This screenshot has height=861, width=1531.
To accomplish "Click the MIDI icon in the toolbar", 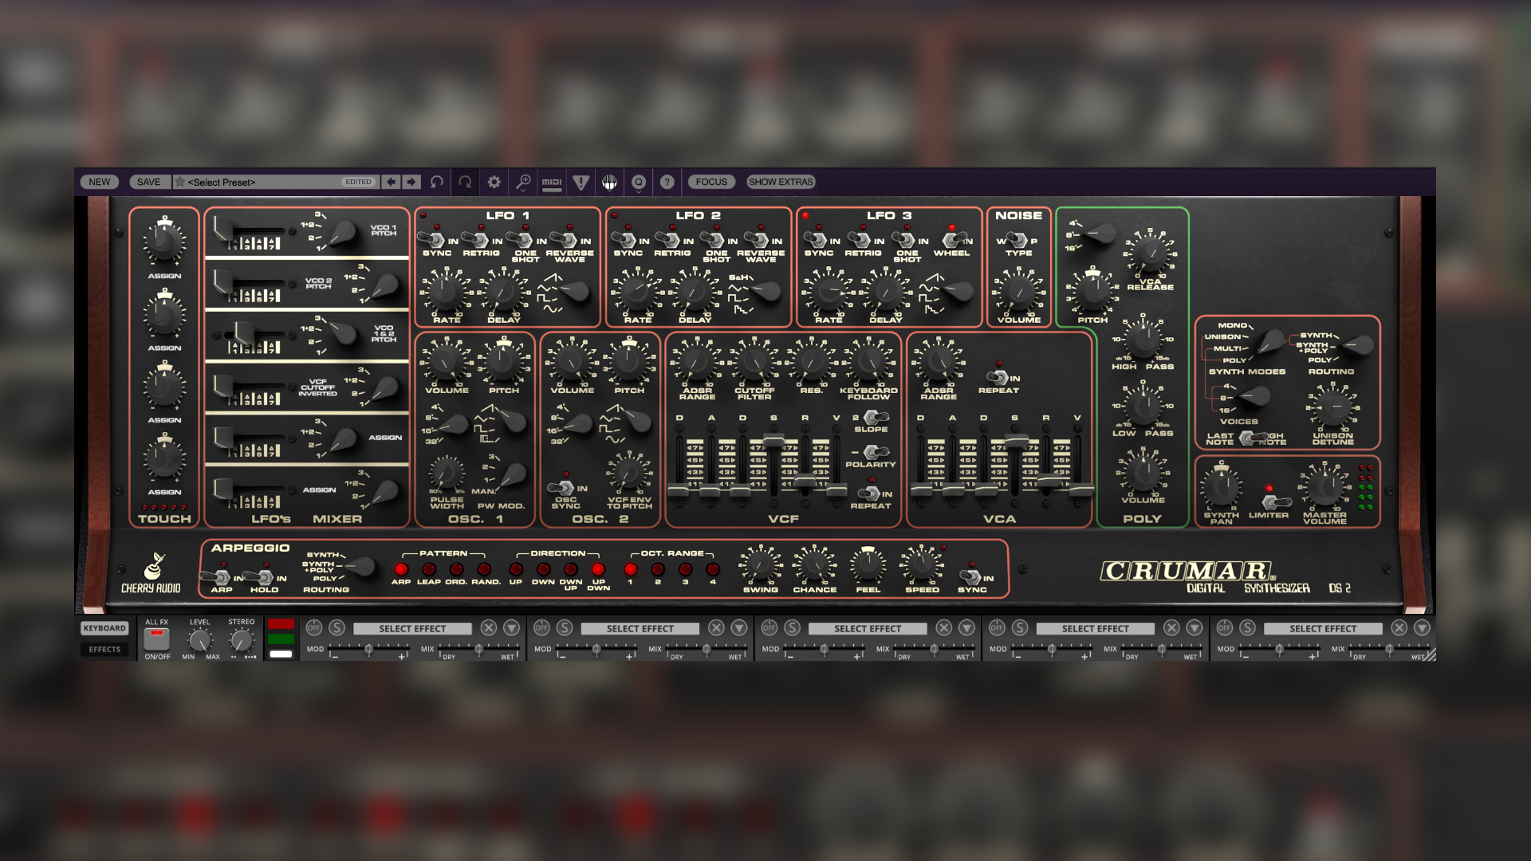I will click(551, 182).
